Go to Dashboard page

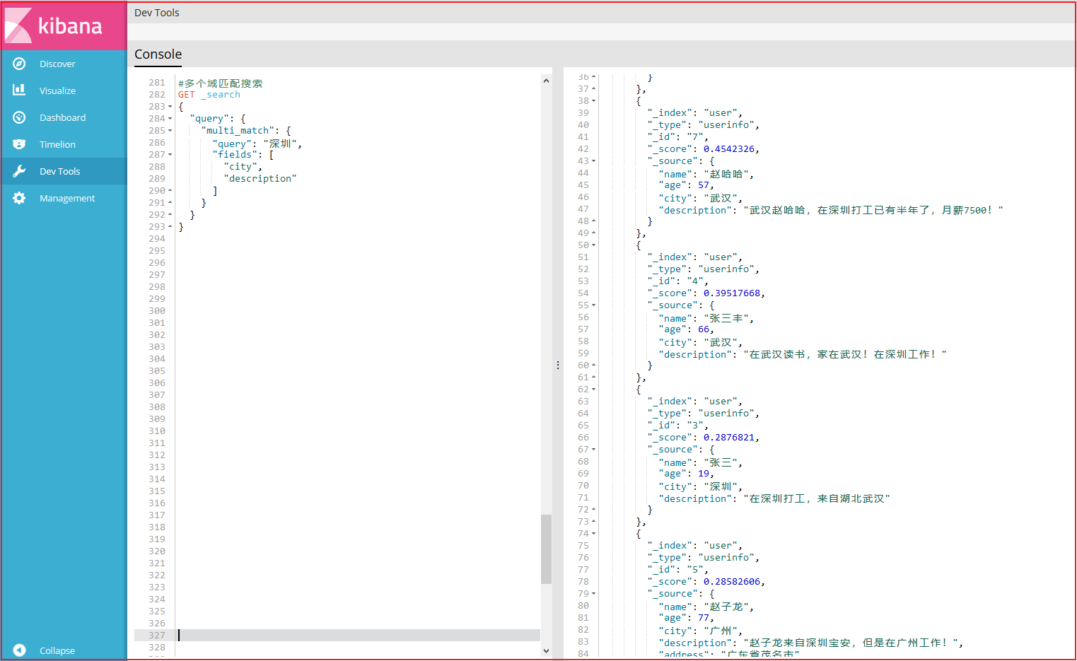(x=62, y=117)
